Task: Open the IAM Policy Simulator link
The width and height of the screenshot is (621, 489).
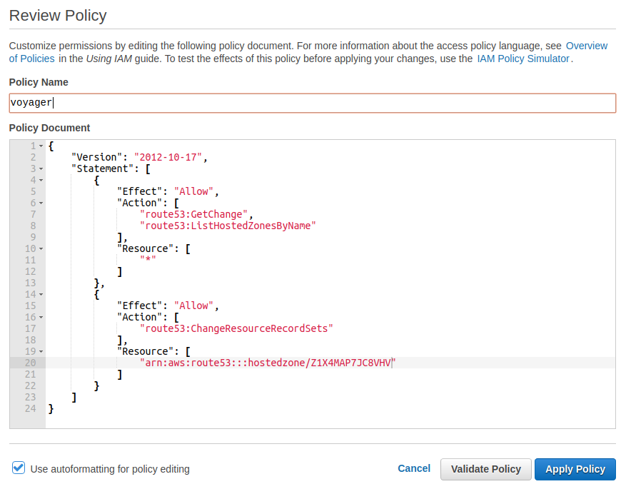Action: coord(522,59)
